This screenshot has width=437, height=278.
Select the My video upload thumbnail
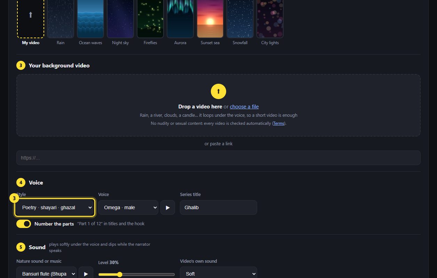[x=31, y=19]
